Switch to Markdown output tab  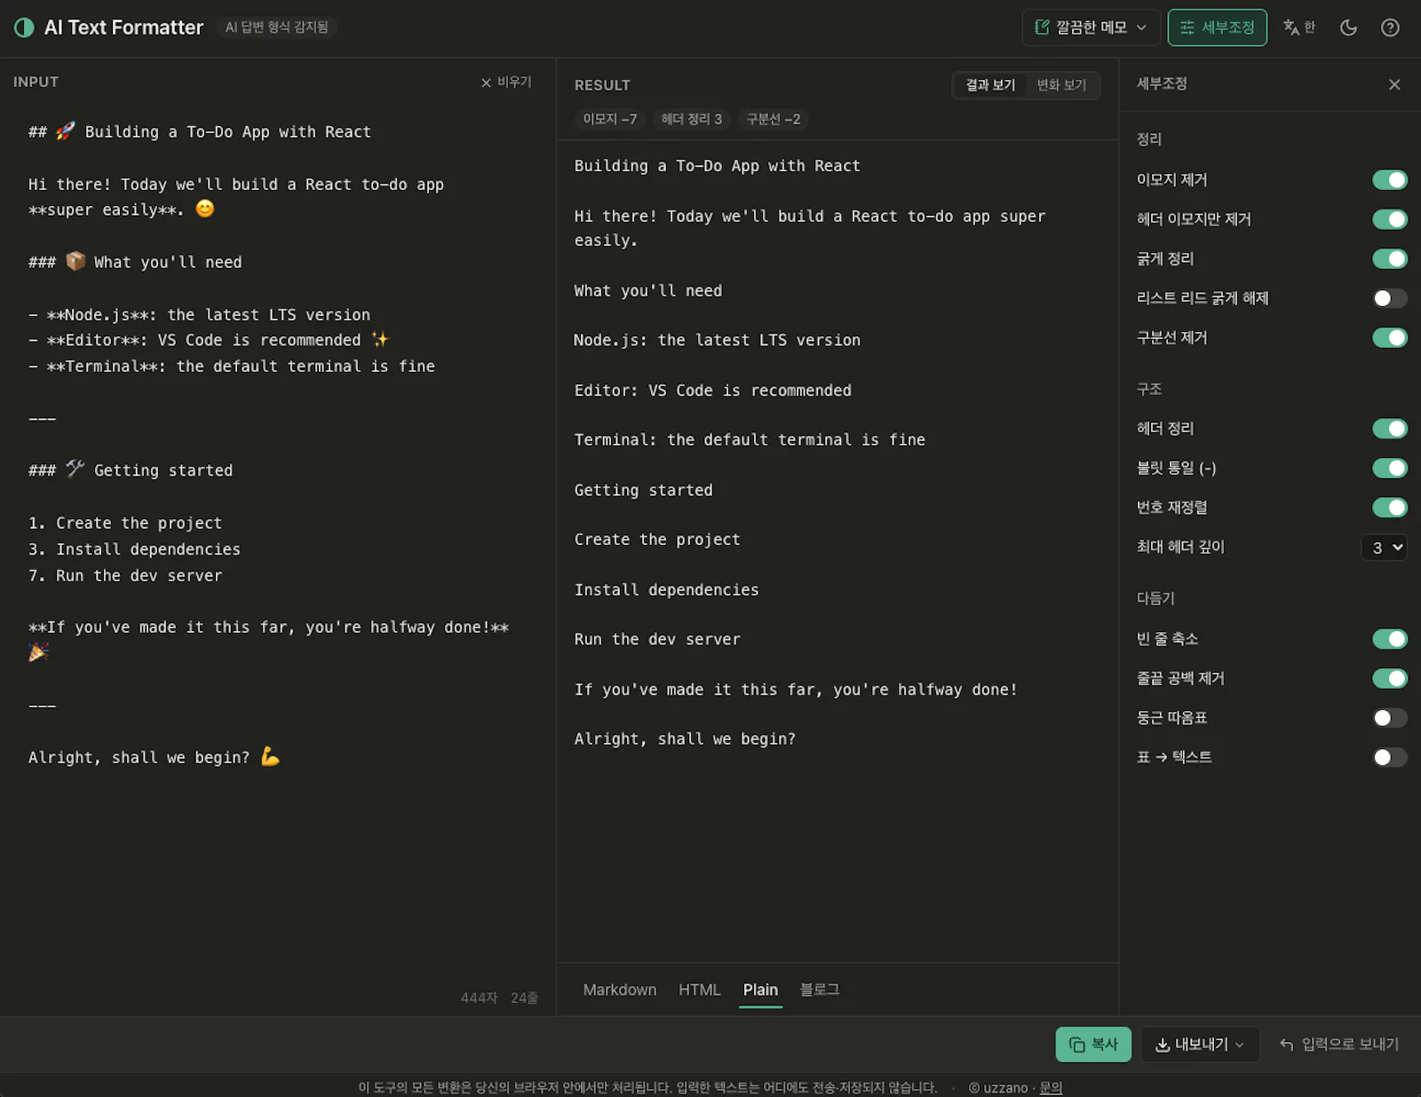620,990
